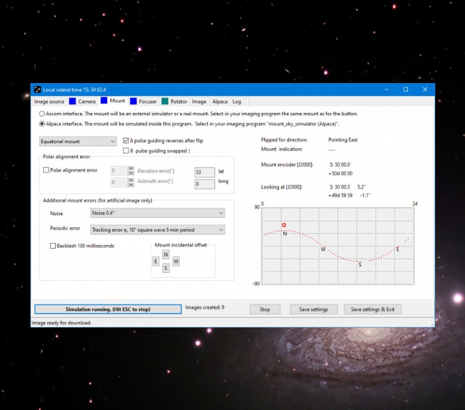Open the Noise 0.4" dropdown
Screen dimensions: 465x410
[x=157, y=213]
